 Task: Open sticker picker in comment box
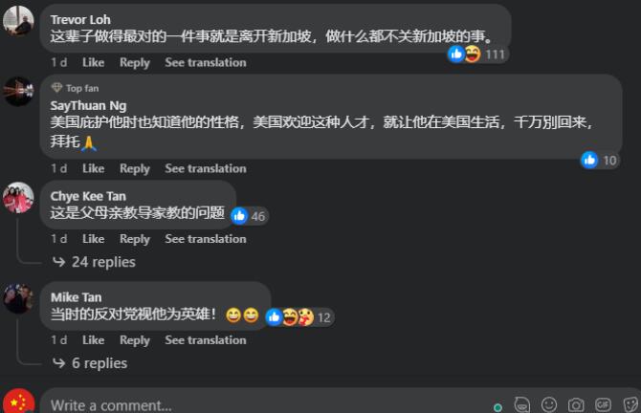631,404
